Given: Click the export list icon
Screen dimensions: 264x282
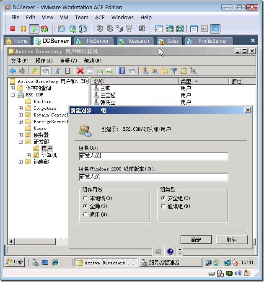Looking at the screenshot, I should [109, 71].
